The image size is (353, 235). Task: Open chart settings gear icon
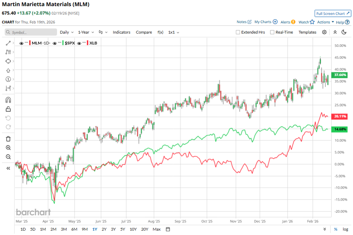pos(324,32)
